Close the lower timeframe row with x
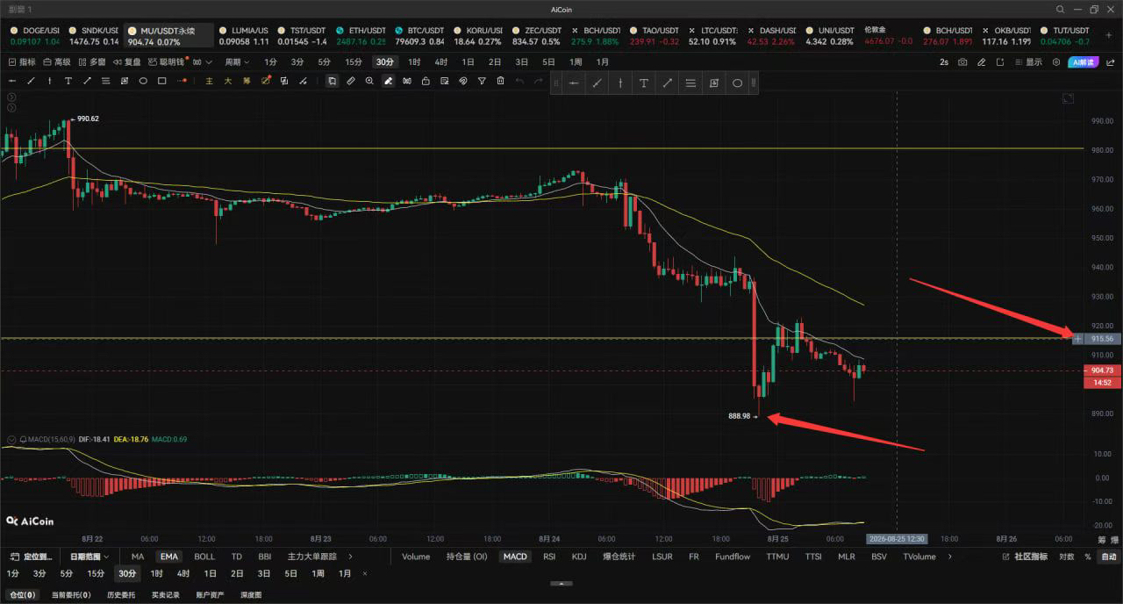 coord(365,573)
